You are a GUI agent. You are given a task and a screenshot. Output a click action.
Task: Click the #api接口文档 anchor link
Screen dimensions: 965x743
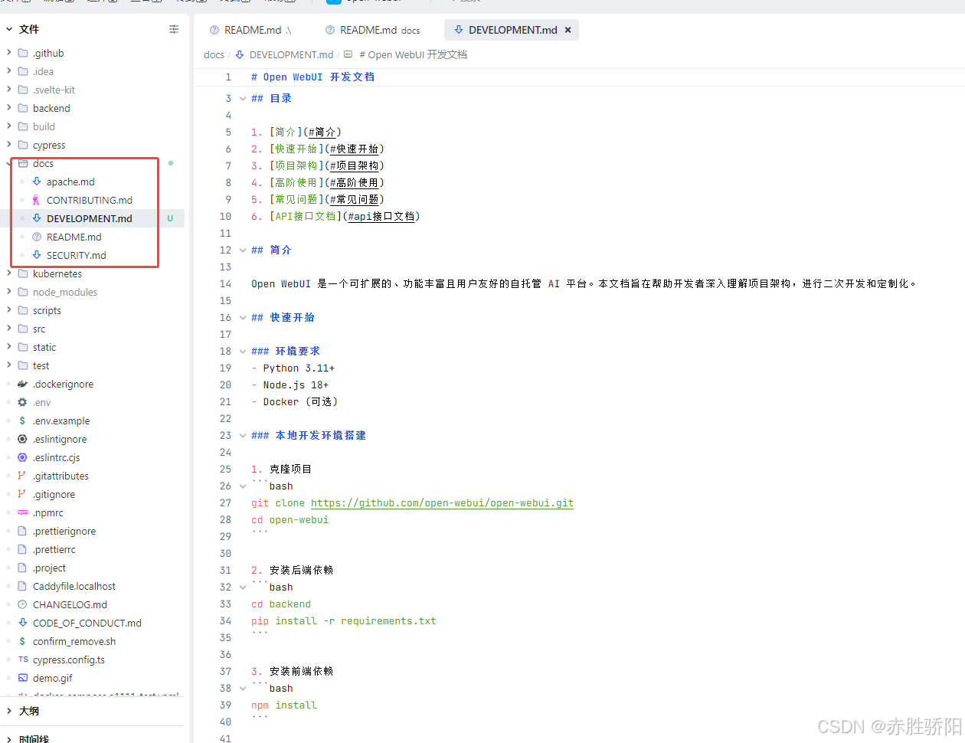[x=381, y=217]
